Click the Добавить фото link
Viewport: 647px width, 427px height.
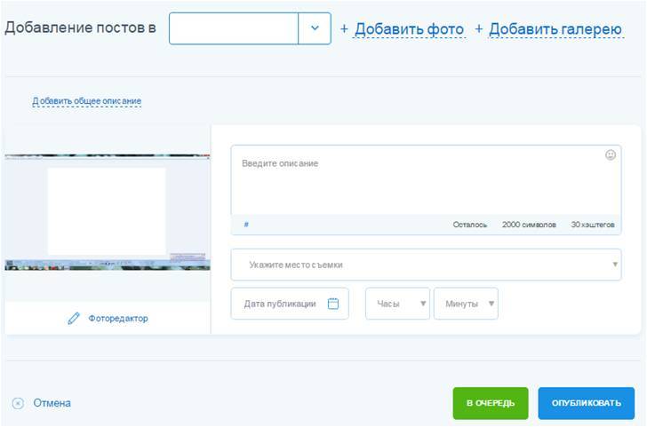(x=409, y=29)
